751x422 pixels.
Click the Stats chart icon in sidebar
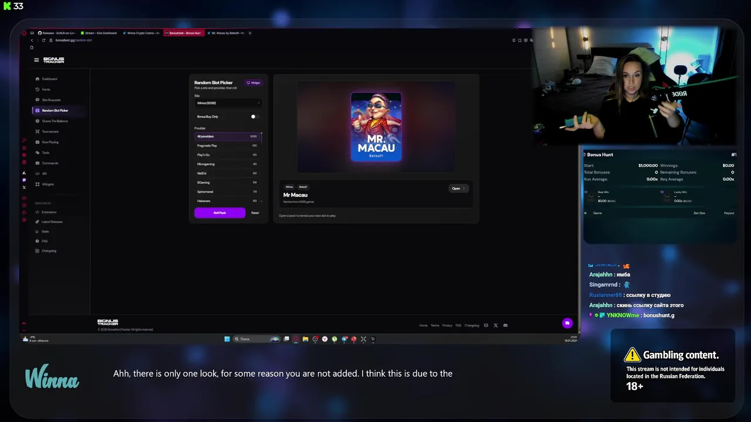coord(38,232)
